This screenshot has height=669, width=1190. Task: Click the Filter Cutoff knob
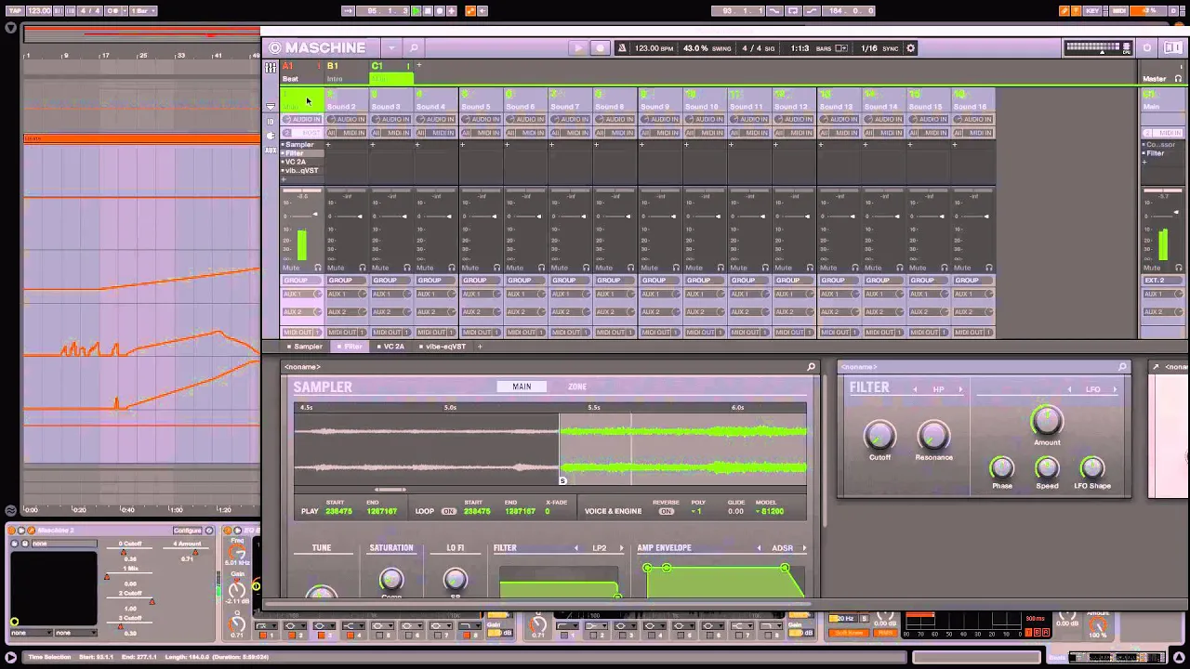[879, 434]
